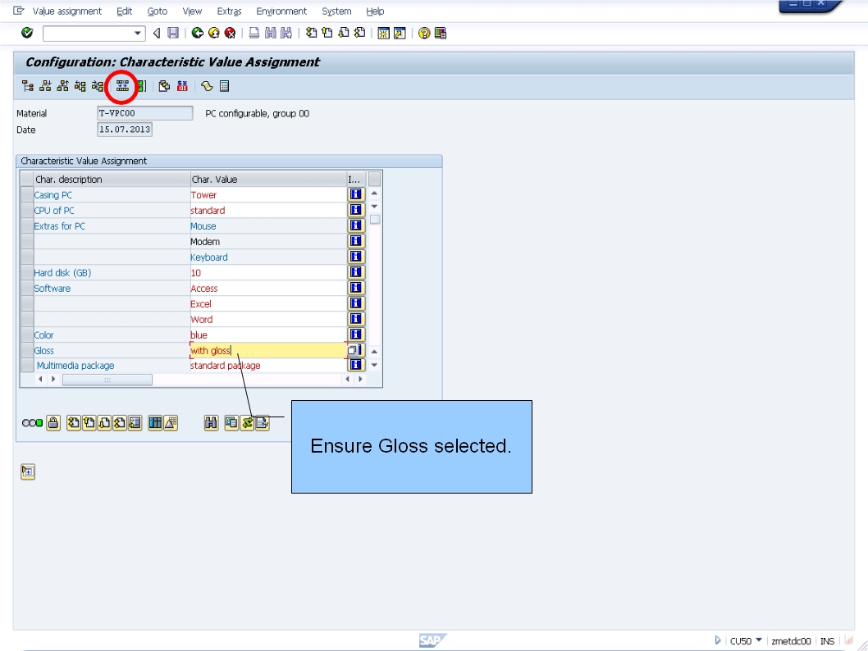
Task: Click the horizontal scrollbar under Char. description
Action: 107,380
